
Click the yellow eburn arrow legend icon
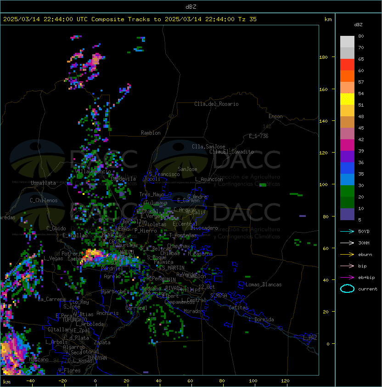click(x=347, y=255)
